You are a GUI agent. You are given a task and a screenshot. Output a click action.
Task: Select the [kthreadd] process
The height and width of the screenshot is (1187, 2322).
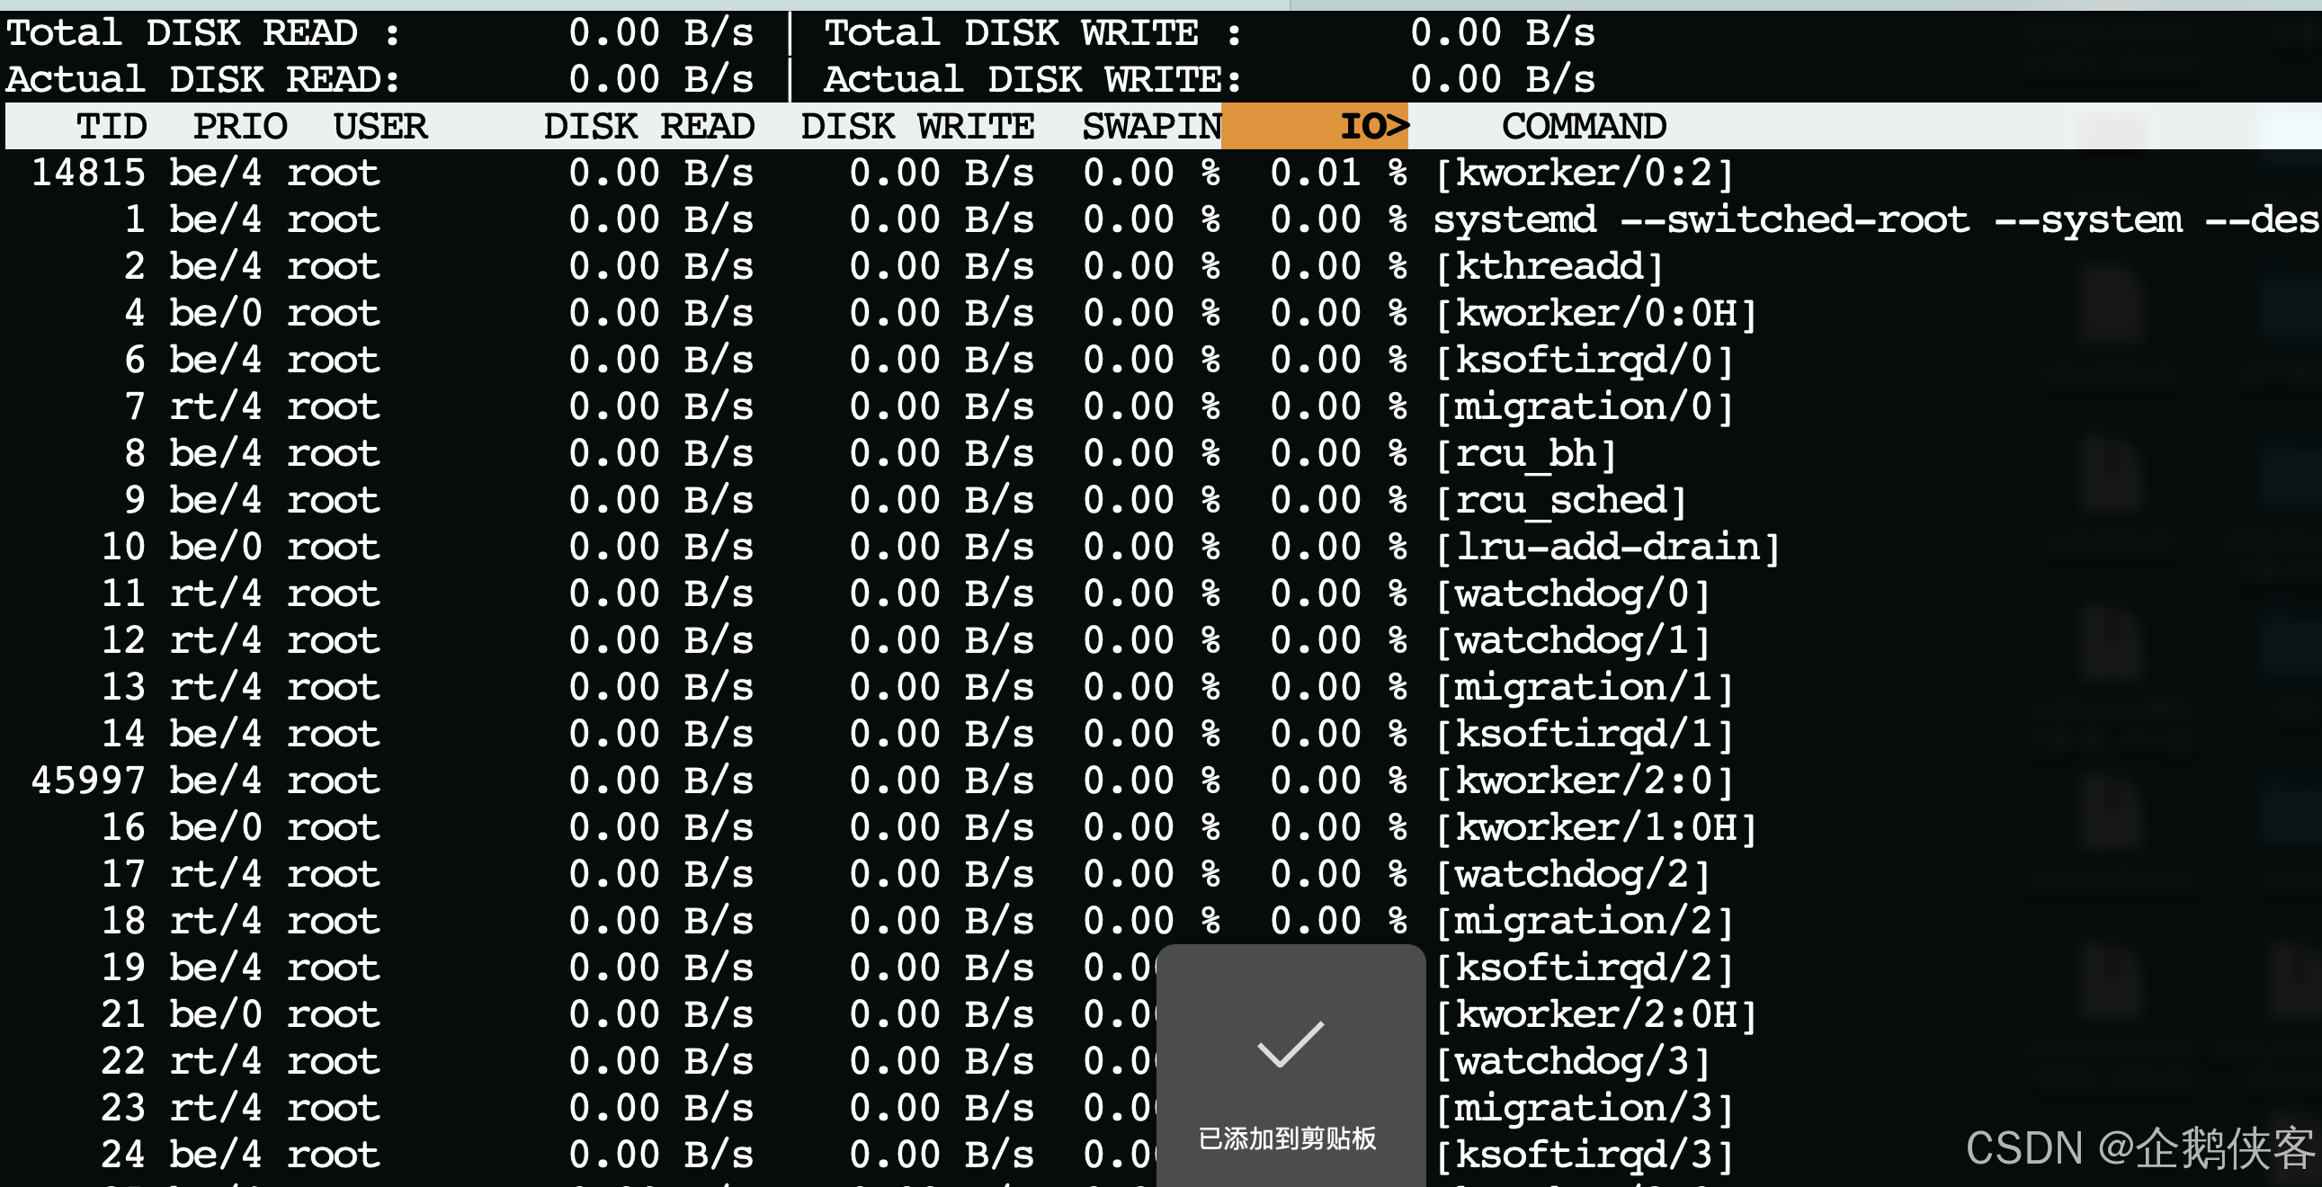pyautogui.click(x=1549, y=267)
